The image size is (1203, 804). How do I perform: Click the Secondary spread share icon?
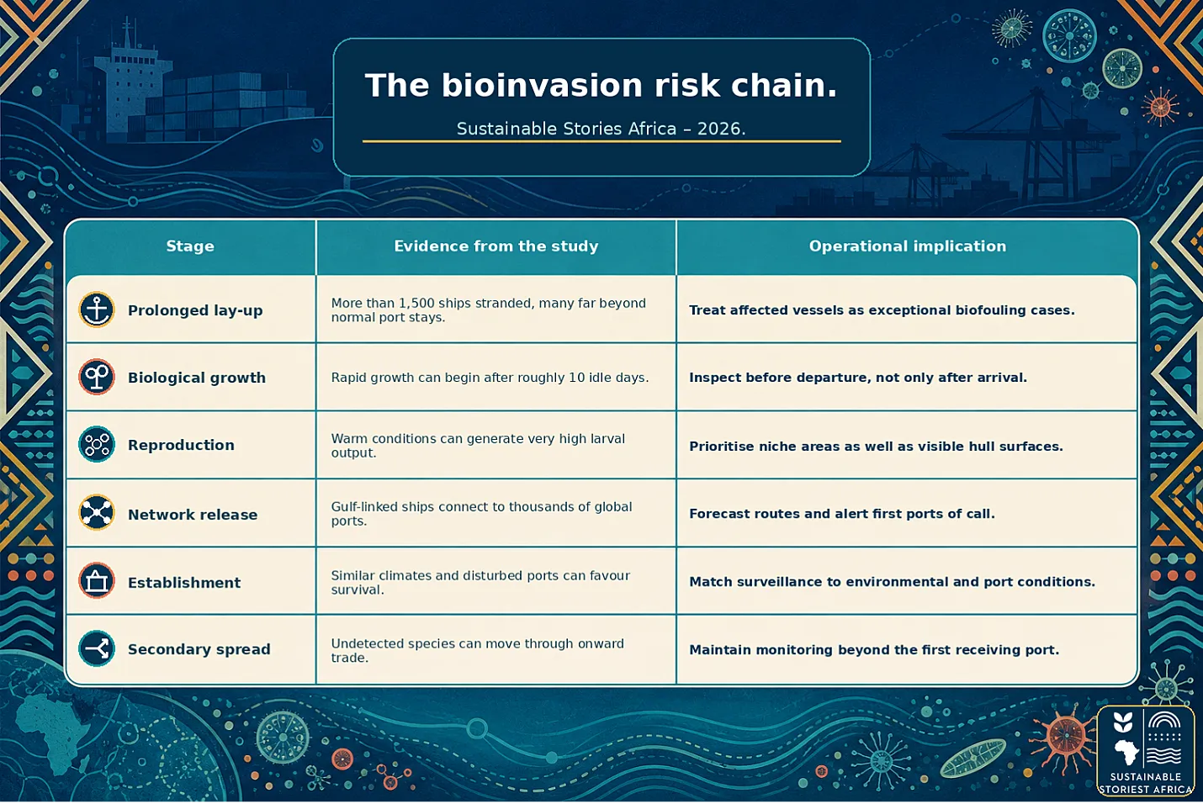tap(97, 648)
